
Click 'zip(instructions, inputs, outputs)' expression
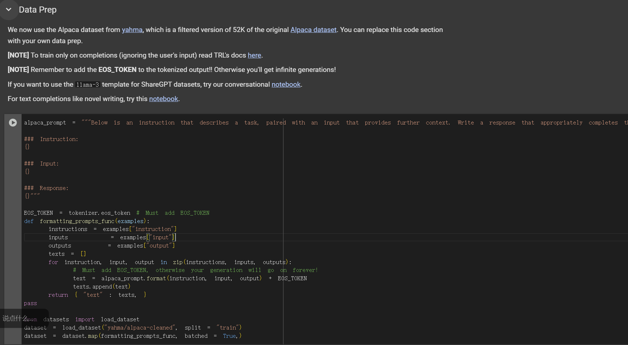pyautogui.click(x=231, y=262)
